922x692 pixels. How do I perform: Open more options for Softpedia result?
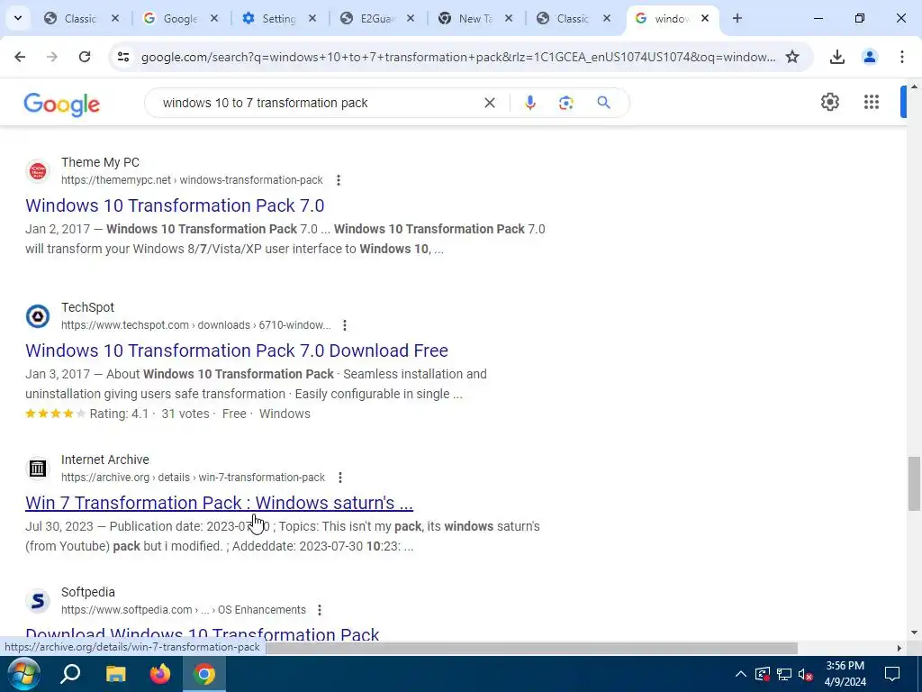tap(320, 610)
